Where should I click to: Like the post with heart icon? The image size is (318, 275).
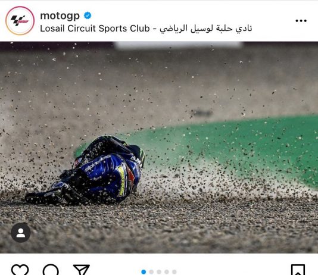(x=20, y=270)
